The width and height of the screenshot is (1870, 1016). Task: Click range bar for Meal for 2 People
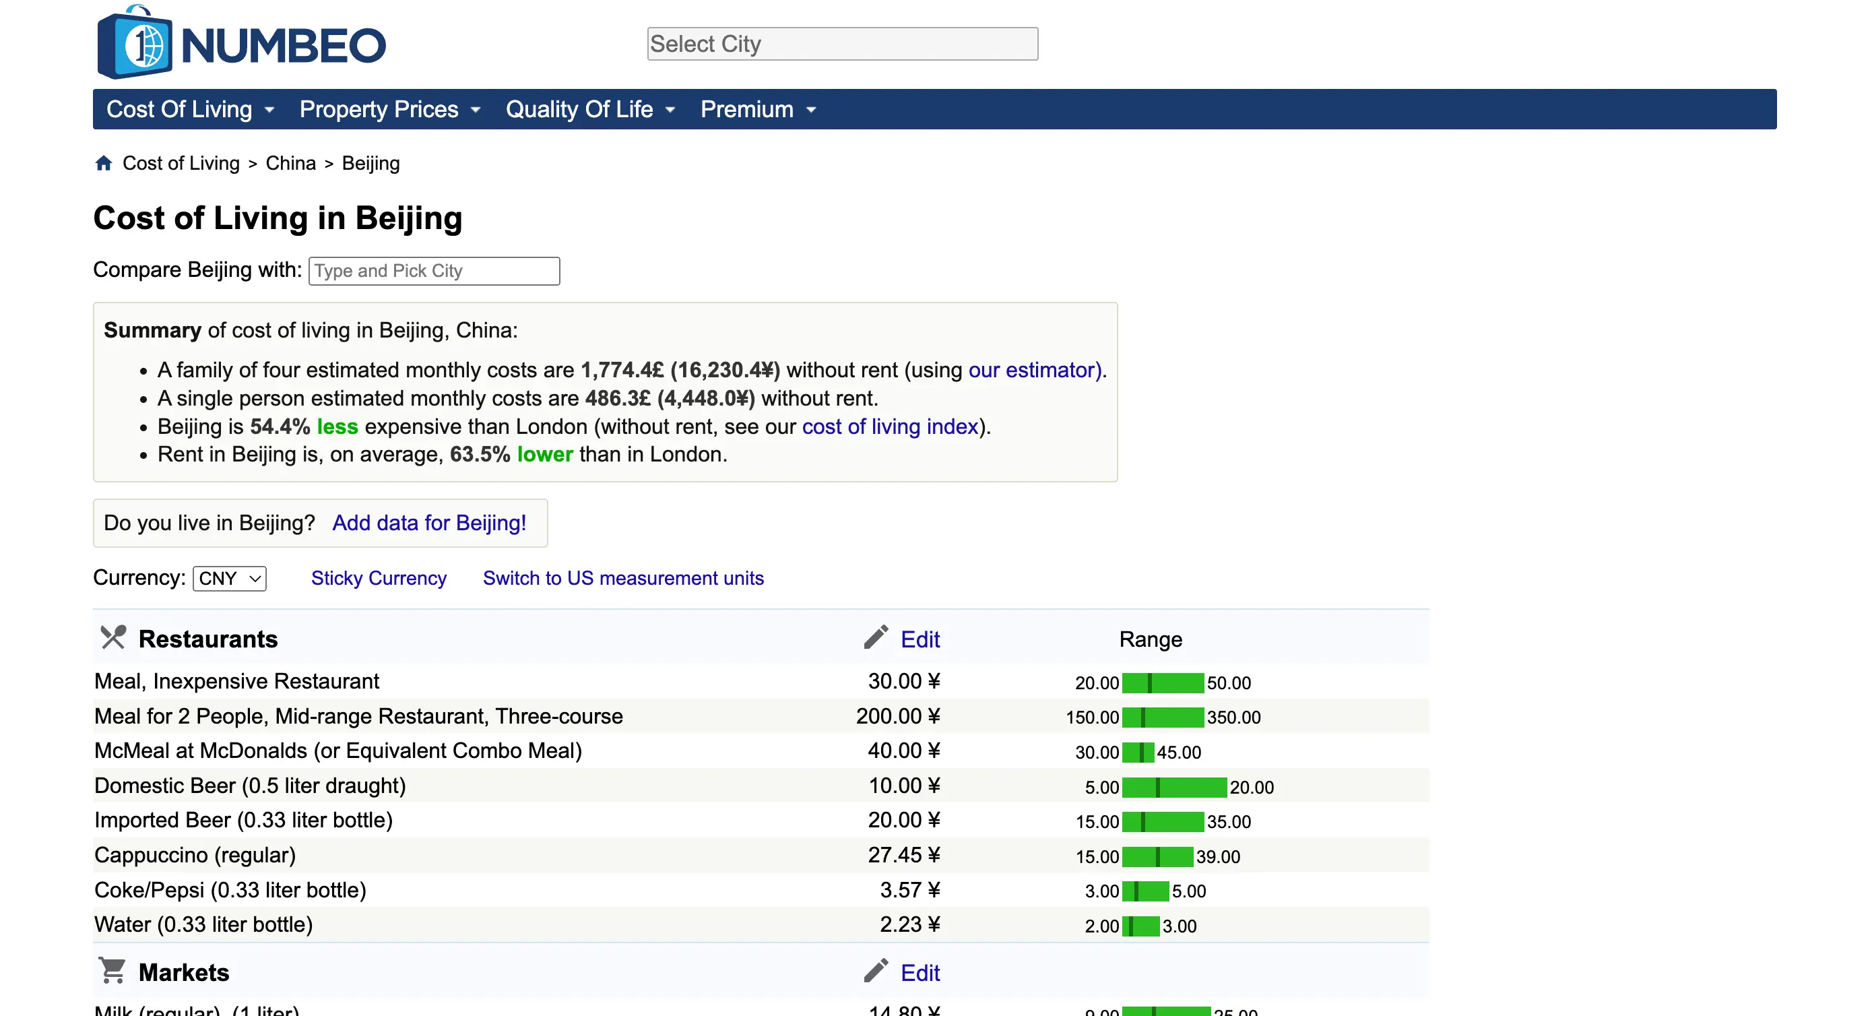[x=1163, y=718]
